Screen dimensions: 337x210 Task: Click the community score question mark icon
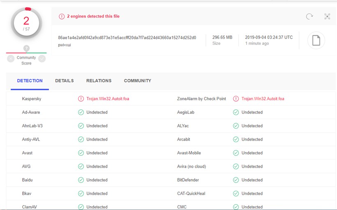tap(26, 48)
